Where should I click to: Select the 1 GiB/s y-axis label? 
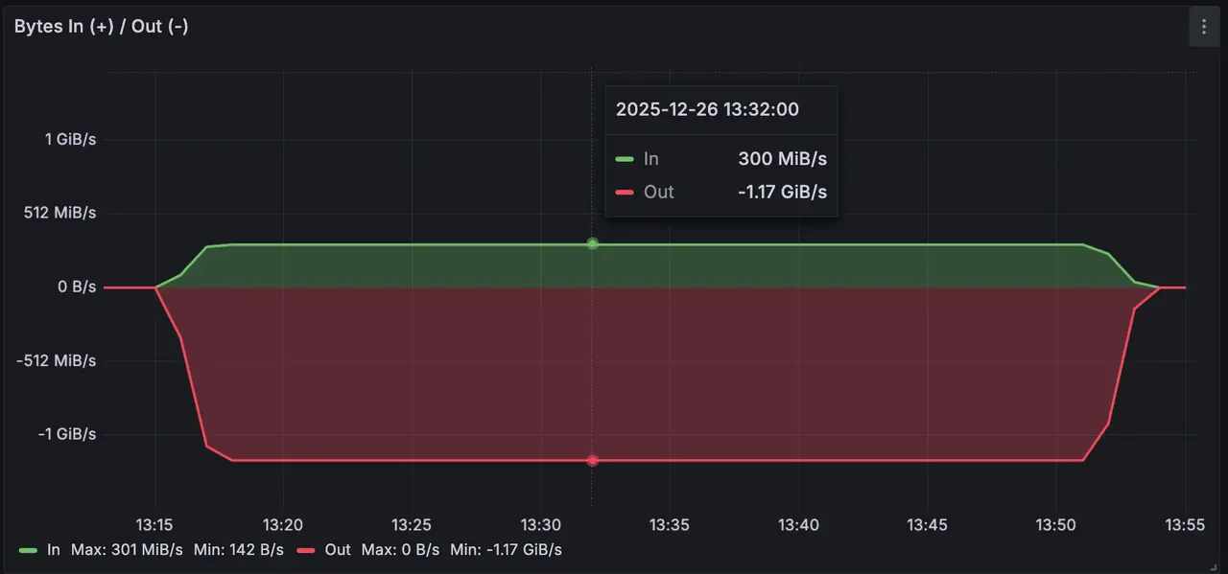pyautogui.click(x=70, y=139)
